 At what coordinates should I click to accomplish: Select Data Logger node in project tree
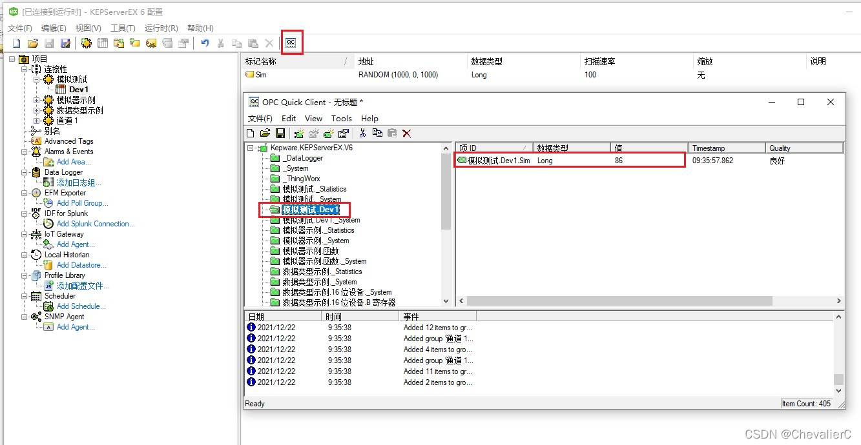tap(63, 172)
